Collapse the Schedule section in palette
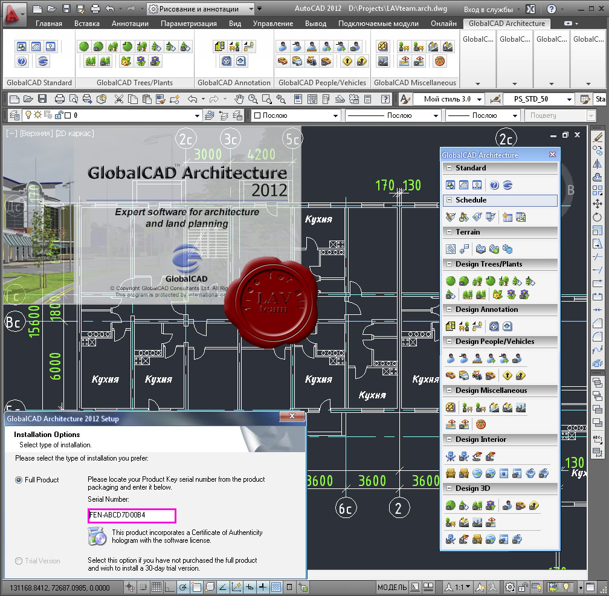 449,200
